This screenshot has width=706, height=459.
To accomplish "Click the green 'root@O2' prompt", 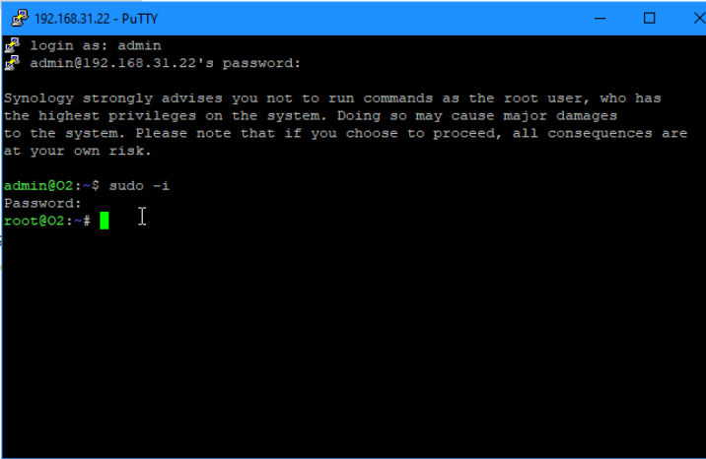I will (x=35, y=221).
